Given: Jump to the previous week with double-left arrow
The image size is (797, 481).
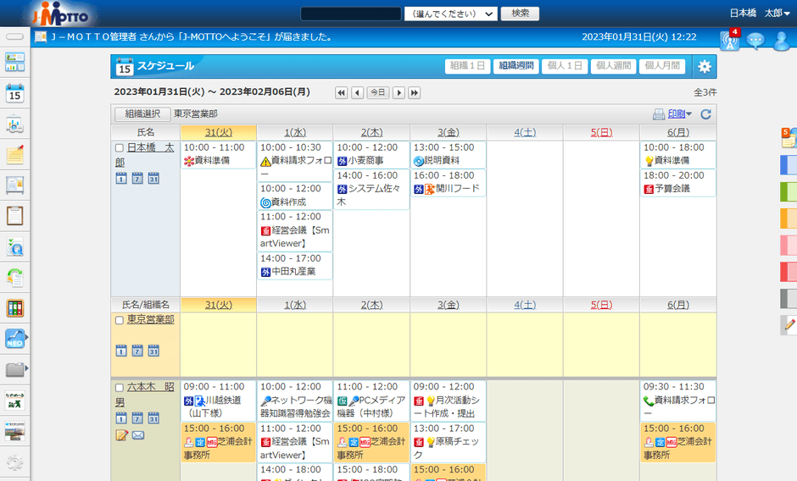Looking at the screenshot, I should pos(342,92).
